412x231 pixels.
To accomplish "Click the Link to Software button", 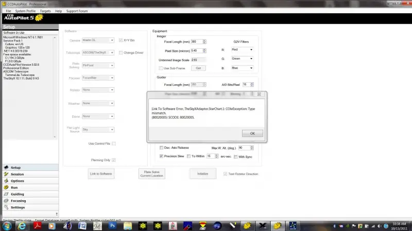I will pos(101,174).
